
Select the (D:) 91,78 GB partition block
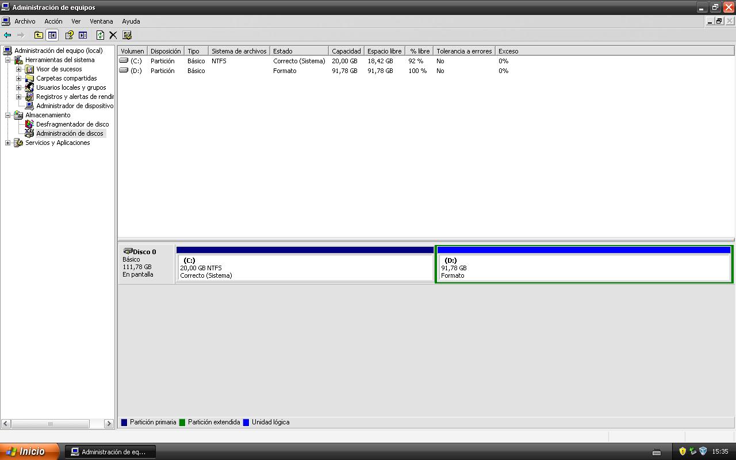(584, 268)
